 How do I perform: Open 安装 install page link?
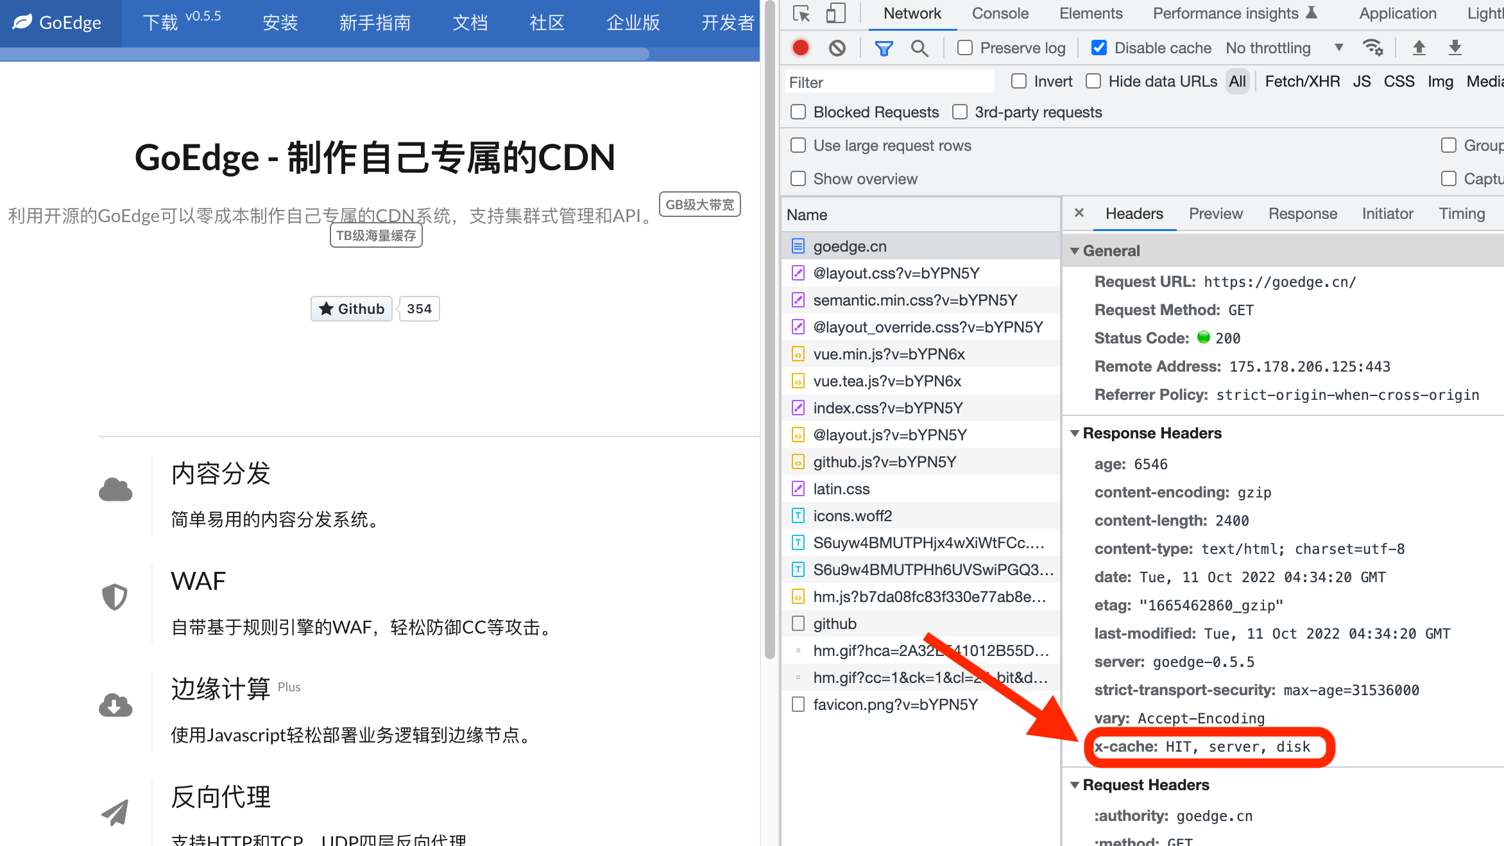(x=280, y=23)
